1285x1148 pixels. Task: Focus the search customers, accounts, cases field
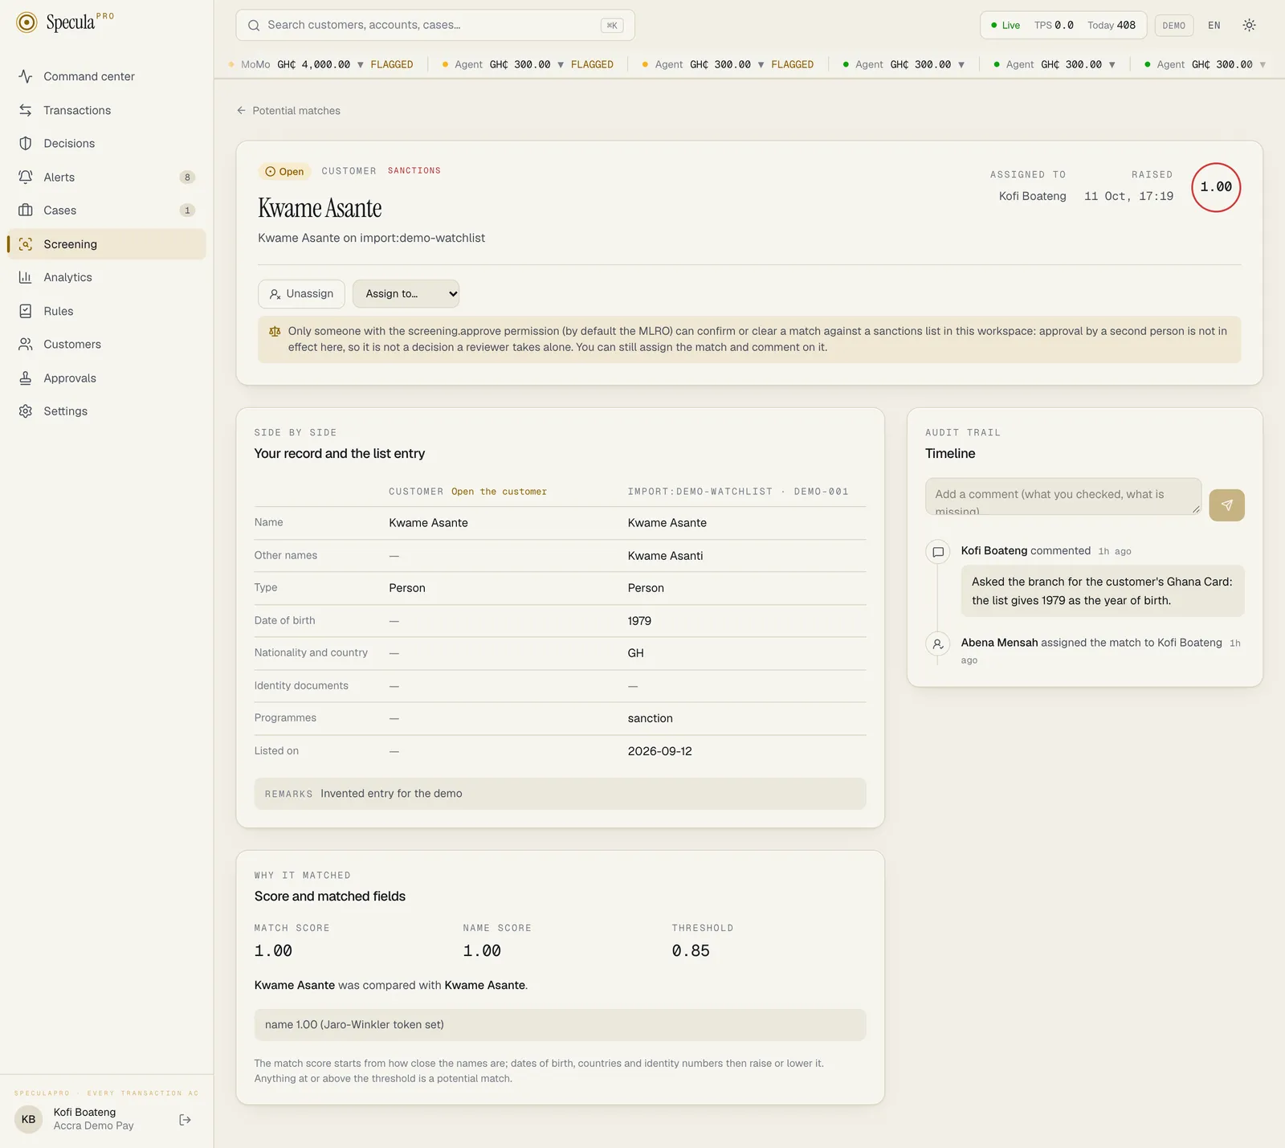point(435,25)
